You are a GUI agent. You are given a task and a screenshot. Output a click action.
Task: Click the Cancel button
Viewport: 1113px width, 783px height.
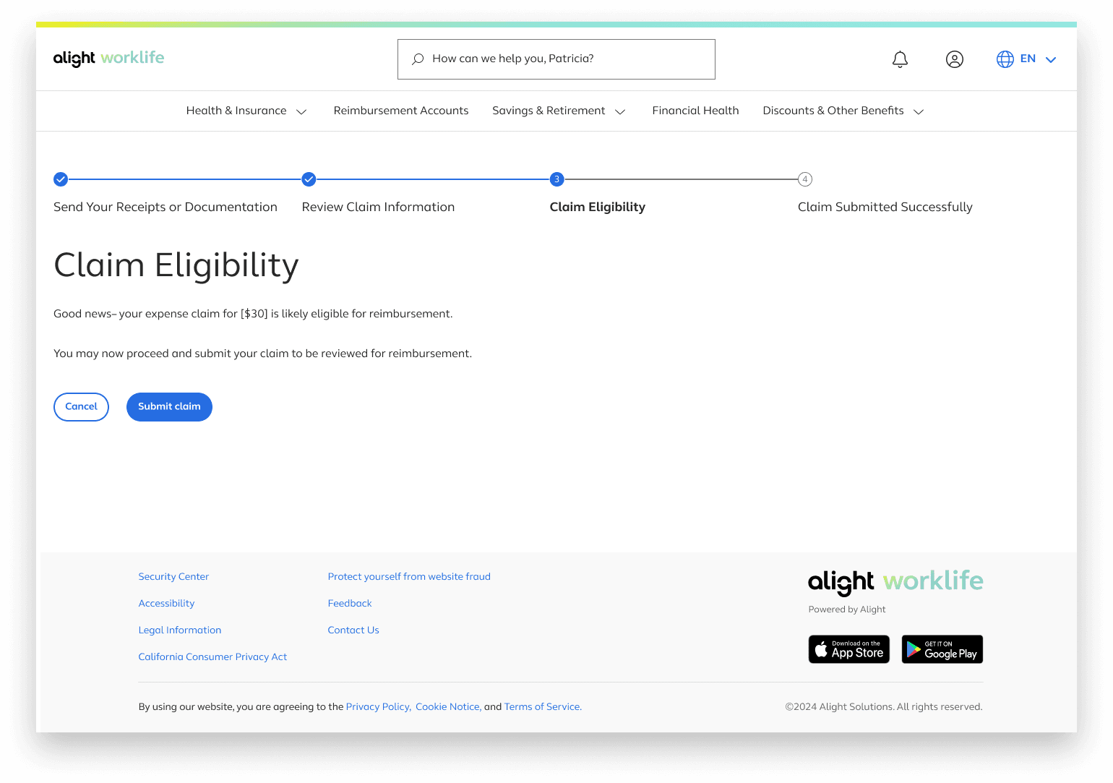(x=81, y=407)
